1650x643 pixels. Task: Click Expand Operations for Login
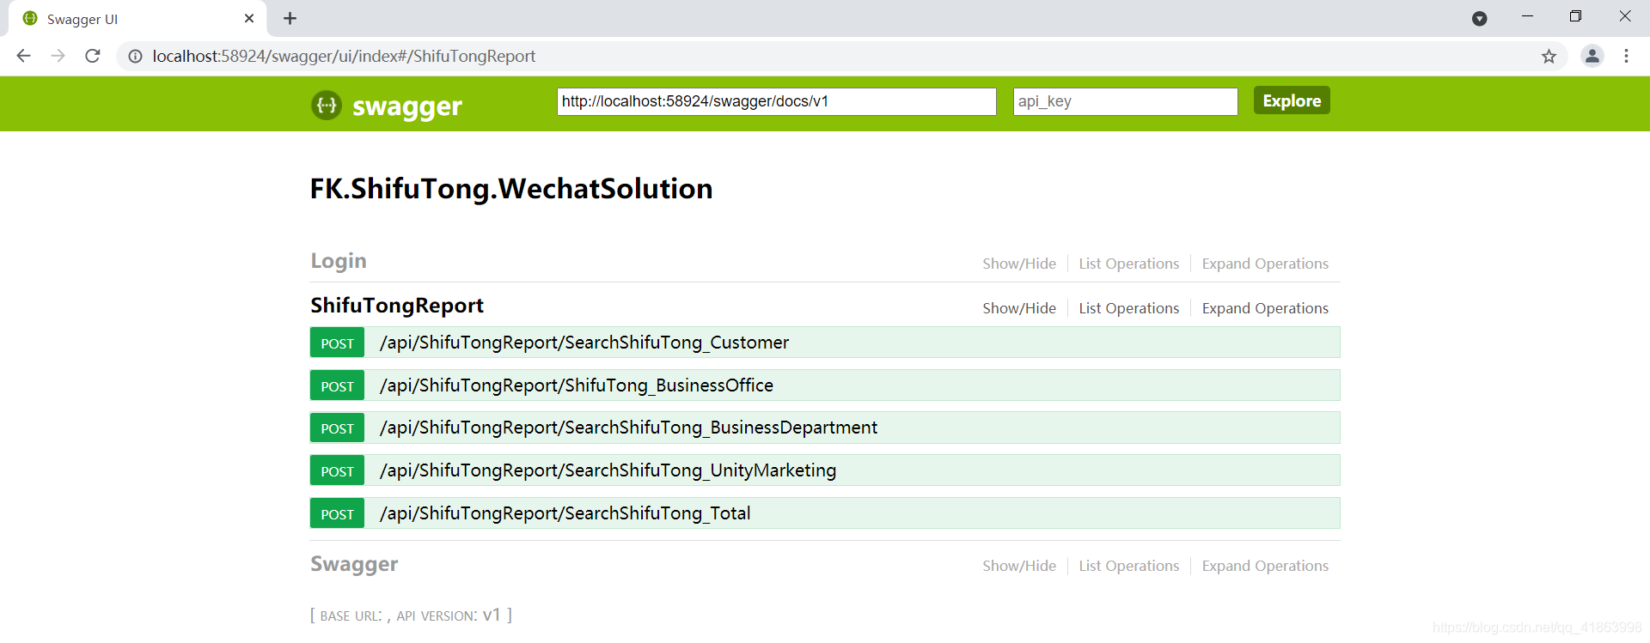[1265, 264]
